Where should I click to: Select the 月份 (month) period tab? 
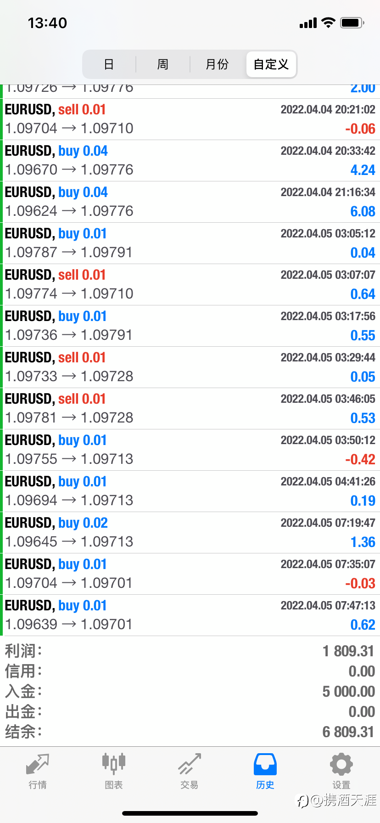[217, 64]
